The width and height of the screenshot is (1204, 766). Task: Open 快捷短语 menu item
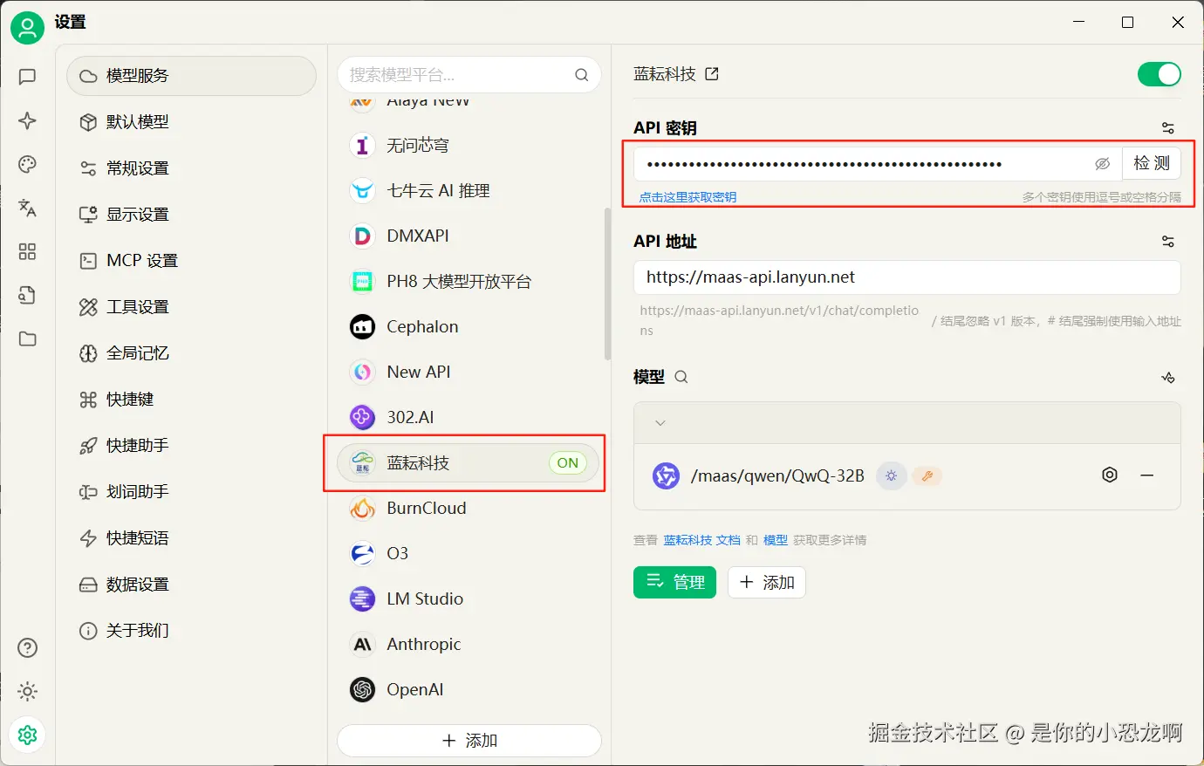191,538
